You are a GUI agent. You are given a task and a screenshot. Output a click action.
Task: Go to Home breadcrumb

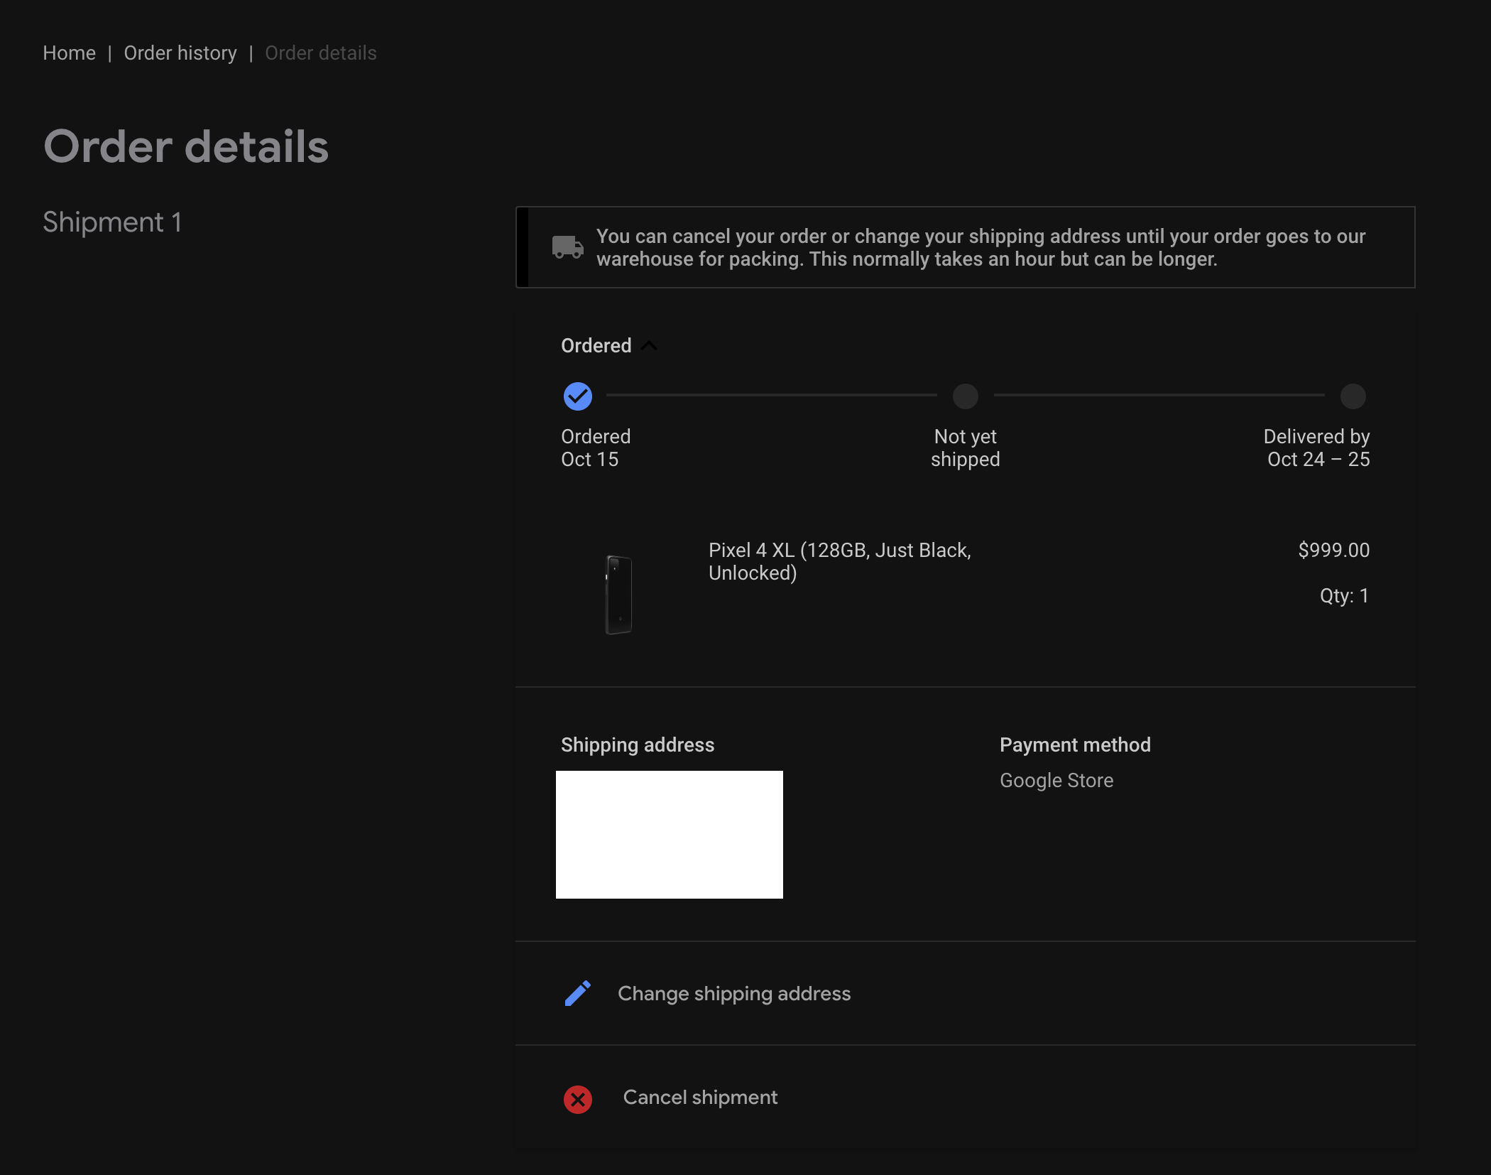(x=69, y=53)
